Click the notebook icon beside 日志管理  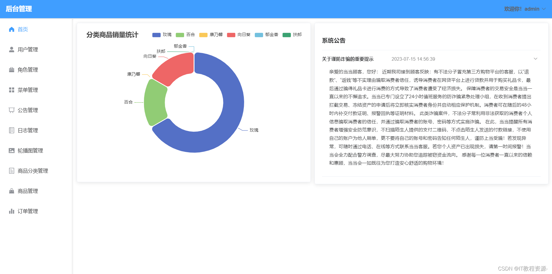pyautogui.click(x=12, y=131)
